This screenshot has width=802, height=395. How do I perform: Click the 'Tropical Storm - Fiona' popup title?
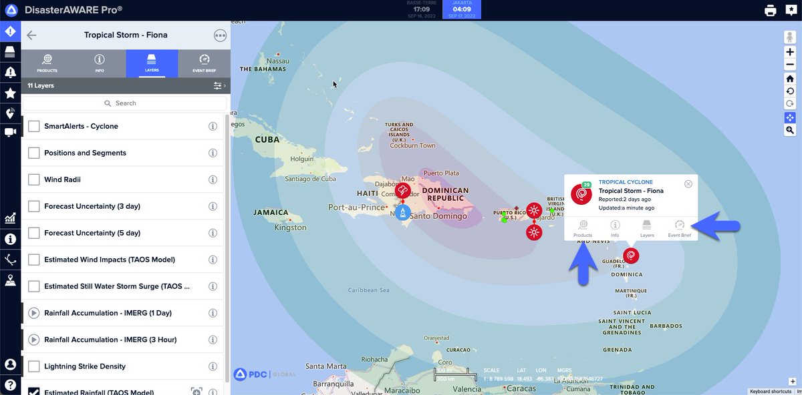click(631, 191)
